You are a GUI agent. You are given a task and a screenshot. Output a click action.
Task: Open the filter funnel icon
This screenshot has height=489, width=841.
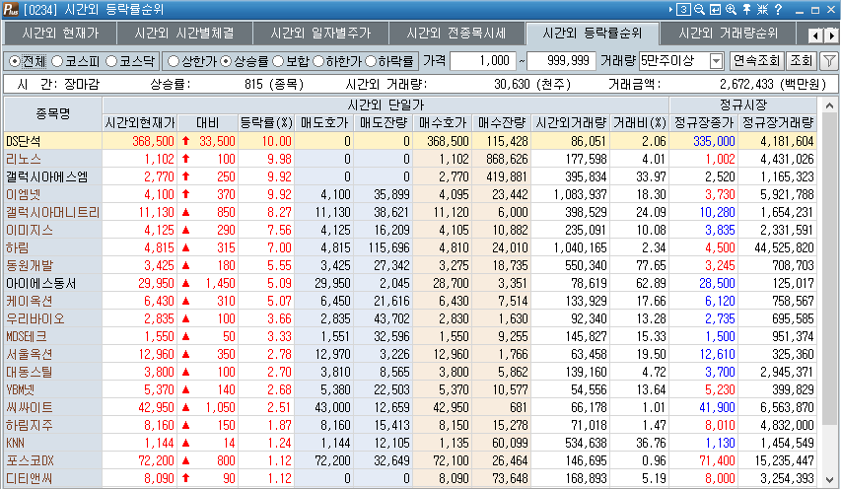[829, 61]
